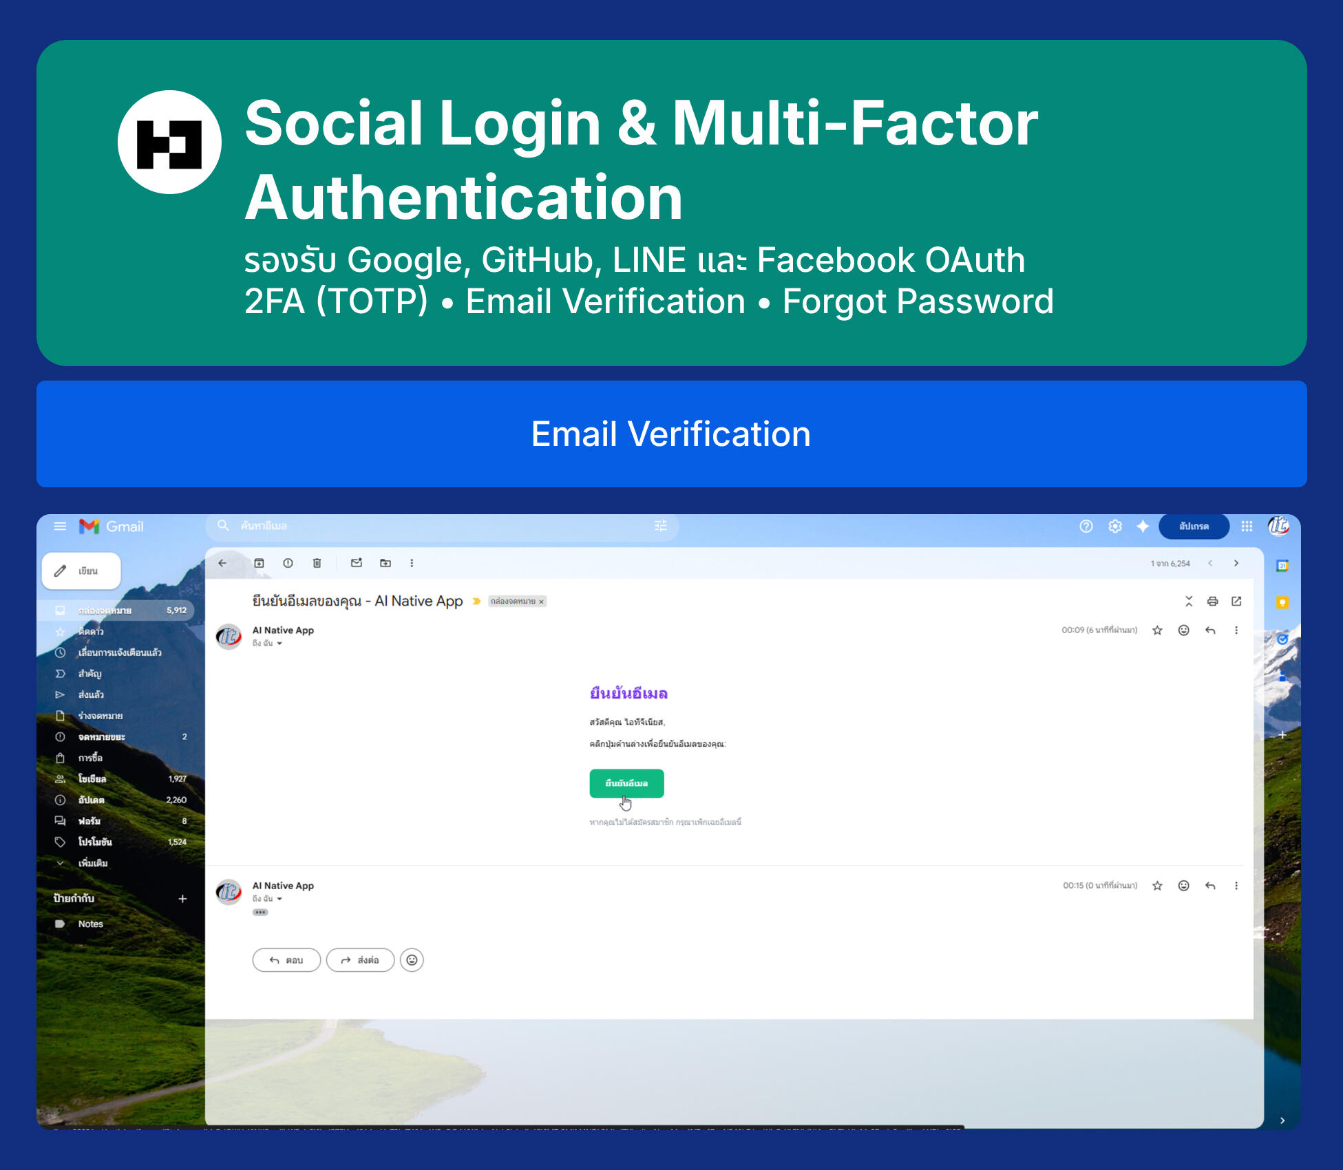Screen dimensions: 1343x1170
Task: Click the green ยืนยันอีเมล button
Action: (x=626, y=783)
